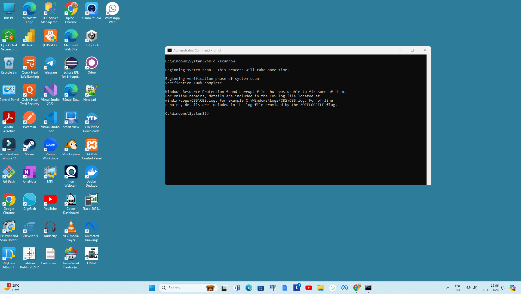This screenshot has width=521, height=294.
Task: Click the SQL Server Management desktop icon
Action: 50,13
